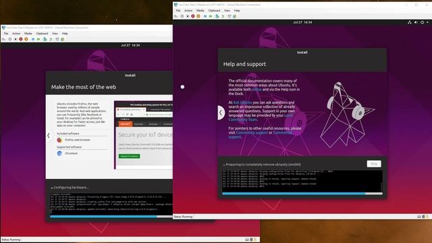Image resolution: width=432 pixels, height=243 pixels.
Task: Follow the 'online' documentation link
Action: tap(256, 90)
